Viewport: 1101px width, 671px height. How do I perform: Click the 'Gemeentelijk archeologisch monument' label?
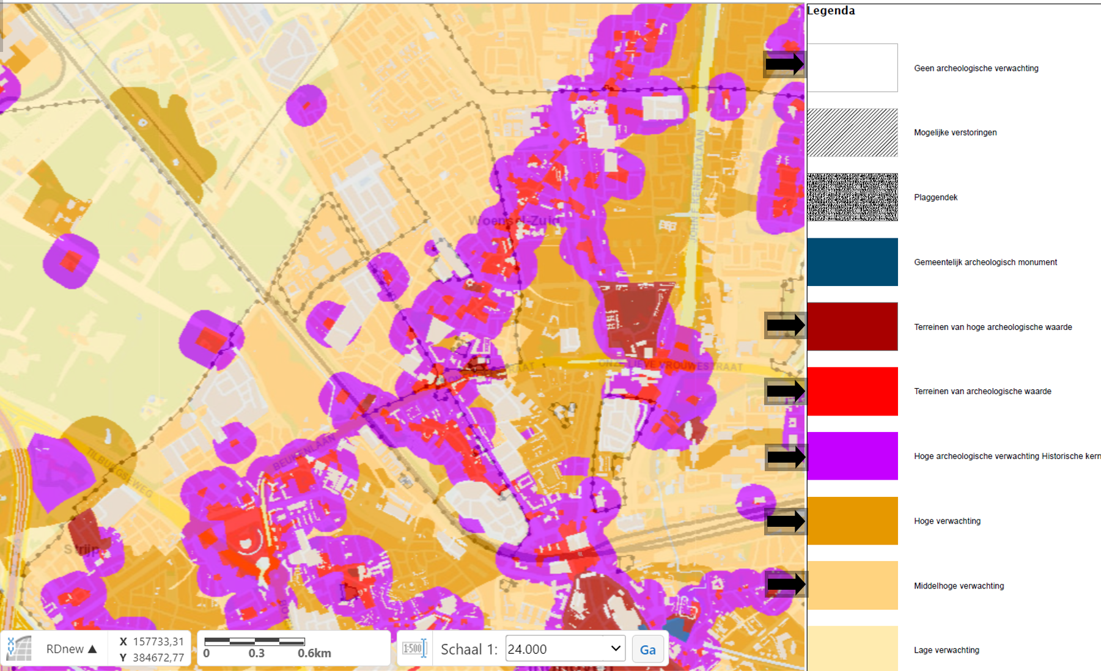pyautogui.click(x=985, y=262)
